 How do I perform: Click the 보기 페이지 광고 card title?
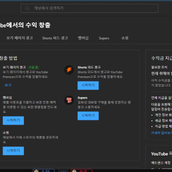point(14,67)
